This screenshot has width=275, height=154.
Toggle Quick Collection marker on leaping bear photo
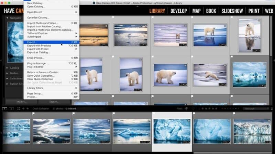pyautogui.click(x=225, y=65)
